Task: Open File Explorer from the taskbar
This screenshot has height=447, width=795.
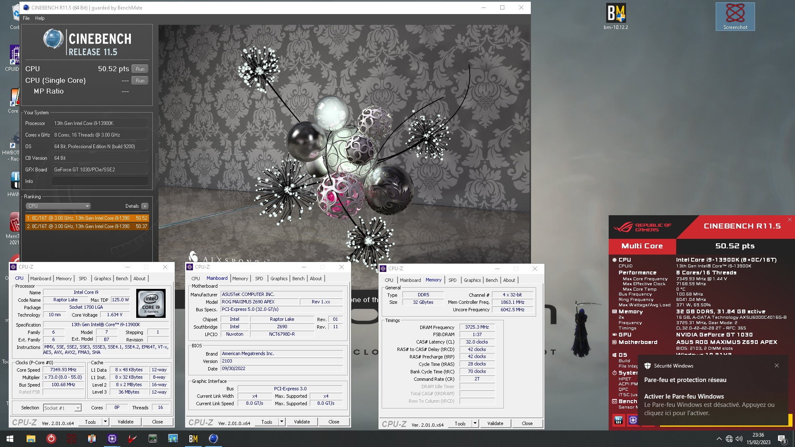Action: (x=31, y=439)
